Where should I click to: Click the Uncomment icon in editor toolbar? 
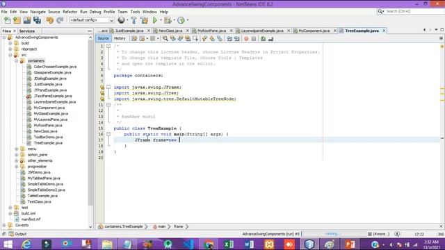coord(270,39)
